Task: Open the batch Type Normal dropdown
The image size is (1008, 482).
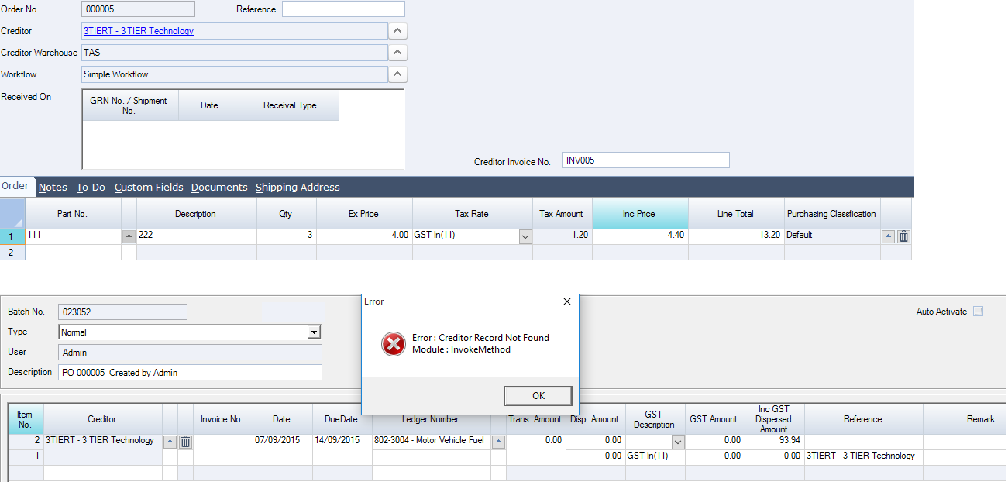Action: 313,332
